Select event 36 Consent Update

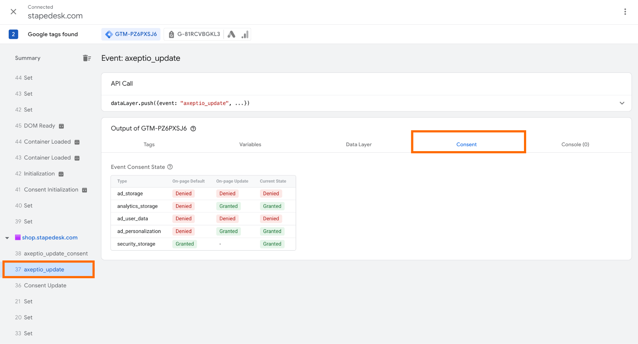pos(40,285)
